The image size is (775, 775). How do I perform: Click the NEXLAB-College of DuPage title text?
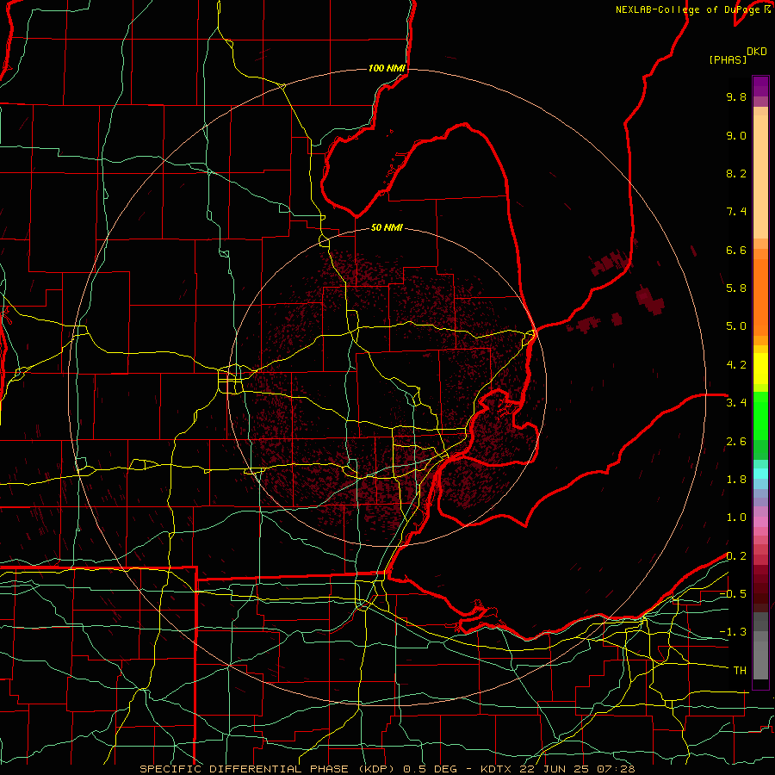[689, 9]
